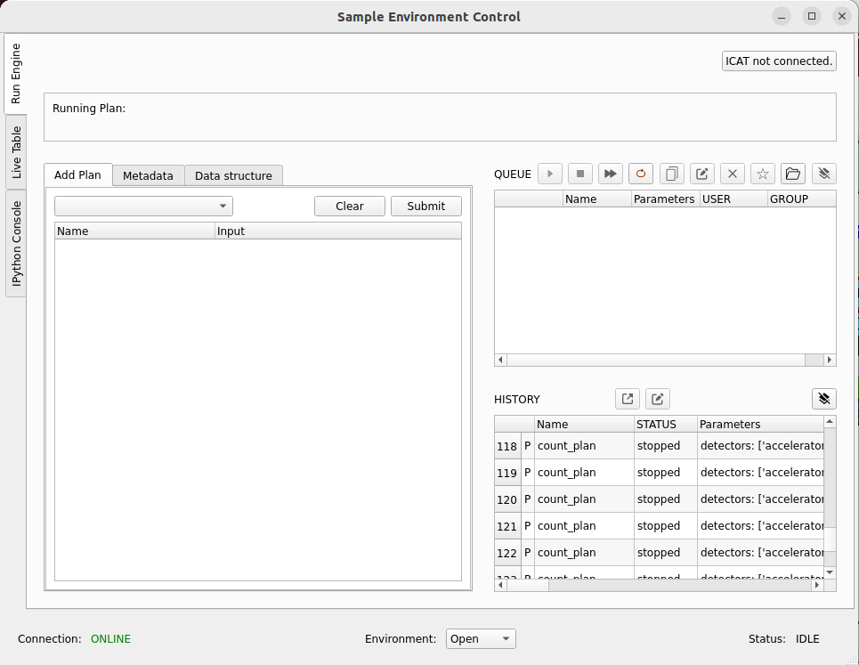Click the Submit button
This screenshot has width=859, height=665.
click(426, 206)
